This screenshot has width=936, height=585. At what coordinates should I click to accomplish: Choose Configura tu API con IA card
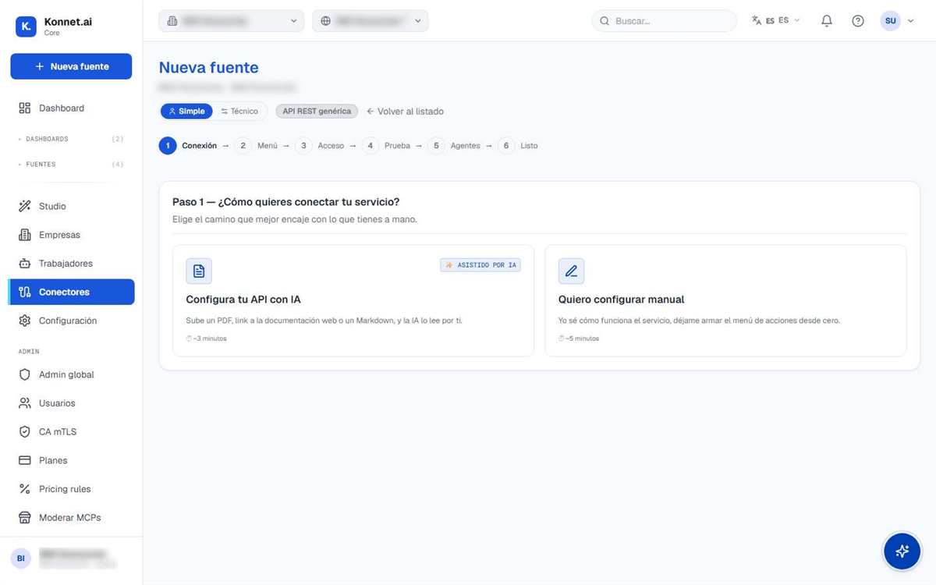point(353,300)
